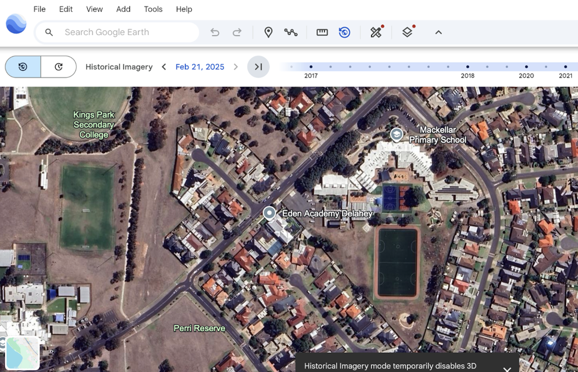Toggle historical imagery in the toolbar

(x=344, y=32)
